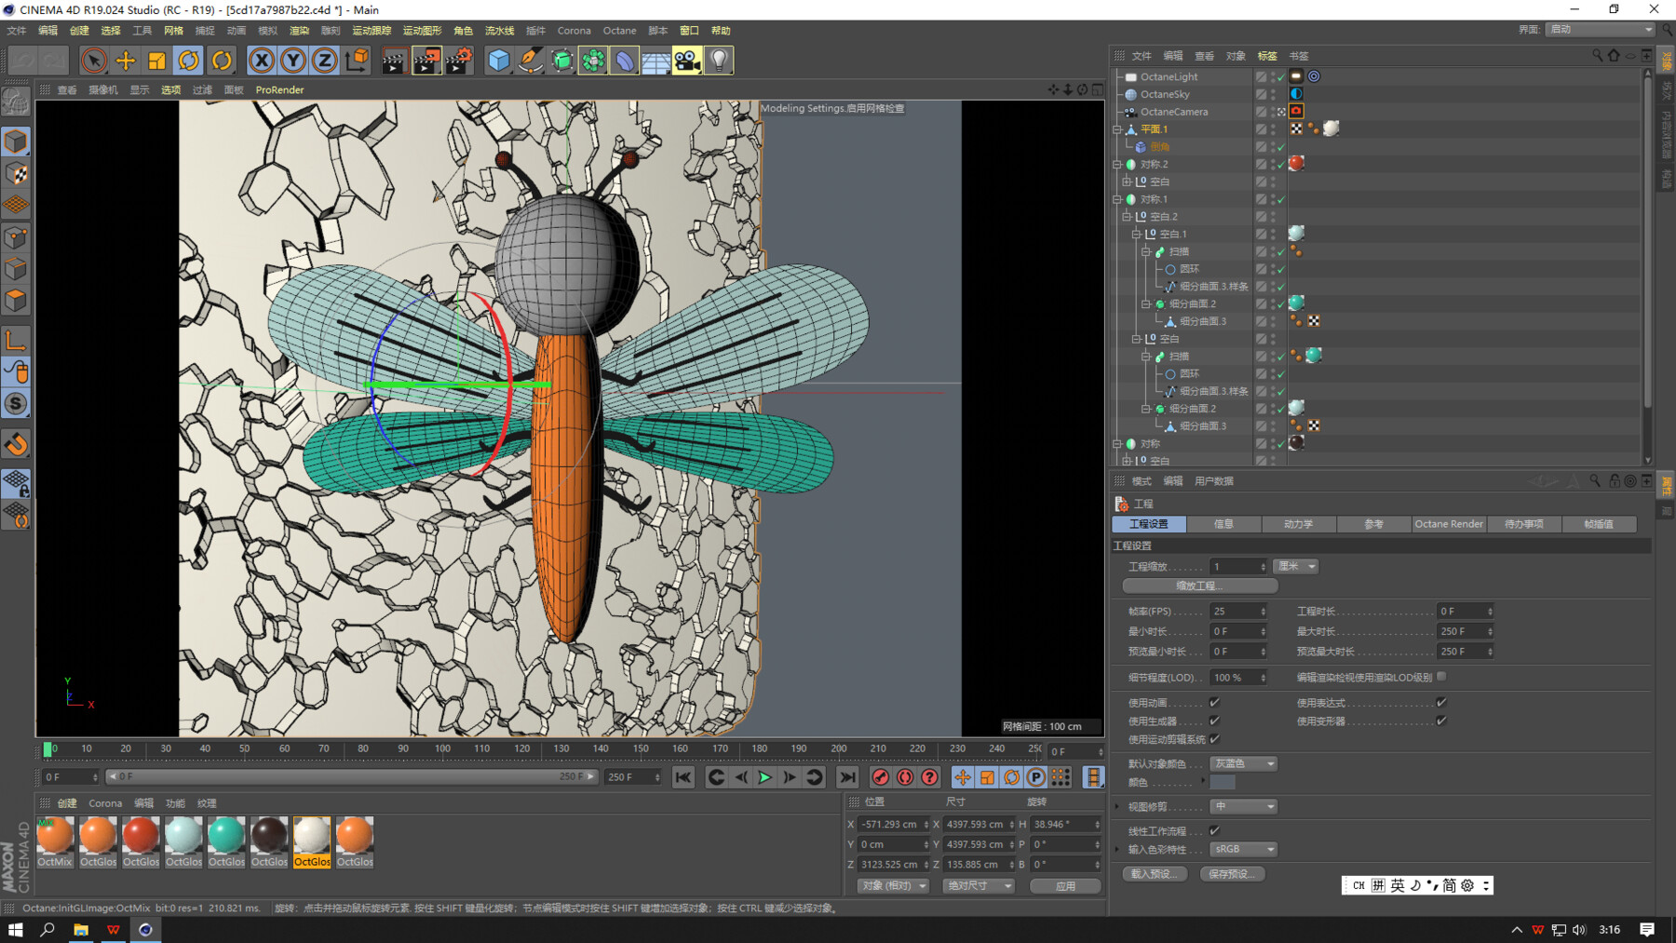
Task: Click lock icon in attributes panel
Action: coord(1615,481)
